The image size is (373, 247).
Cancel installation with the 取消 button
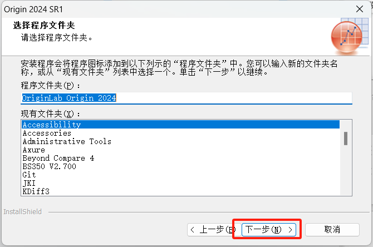coord(332,230)
